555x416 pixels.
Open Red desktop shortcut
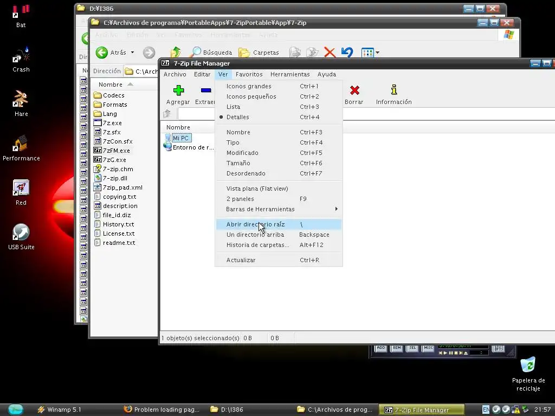click(21, 192)
